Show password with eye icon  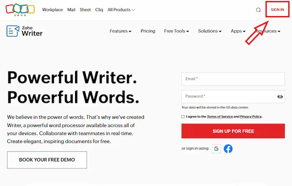pyautogui.click(x=280, y=97)
